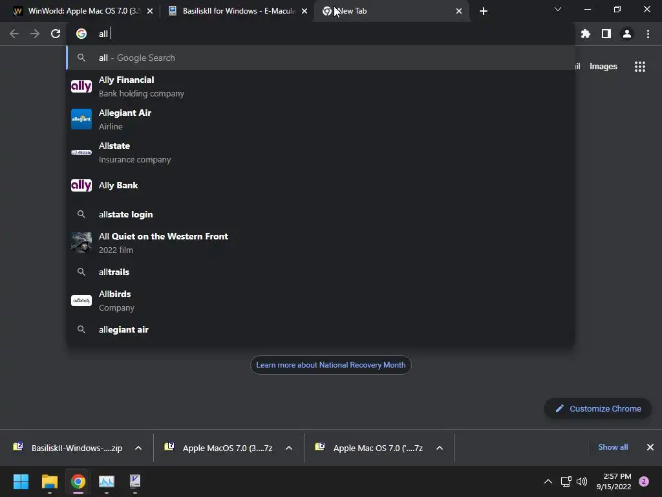Click the Allbirds logo thumbnail

[x=81, y=300]
